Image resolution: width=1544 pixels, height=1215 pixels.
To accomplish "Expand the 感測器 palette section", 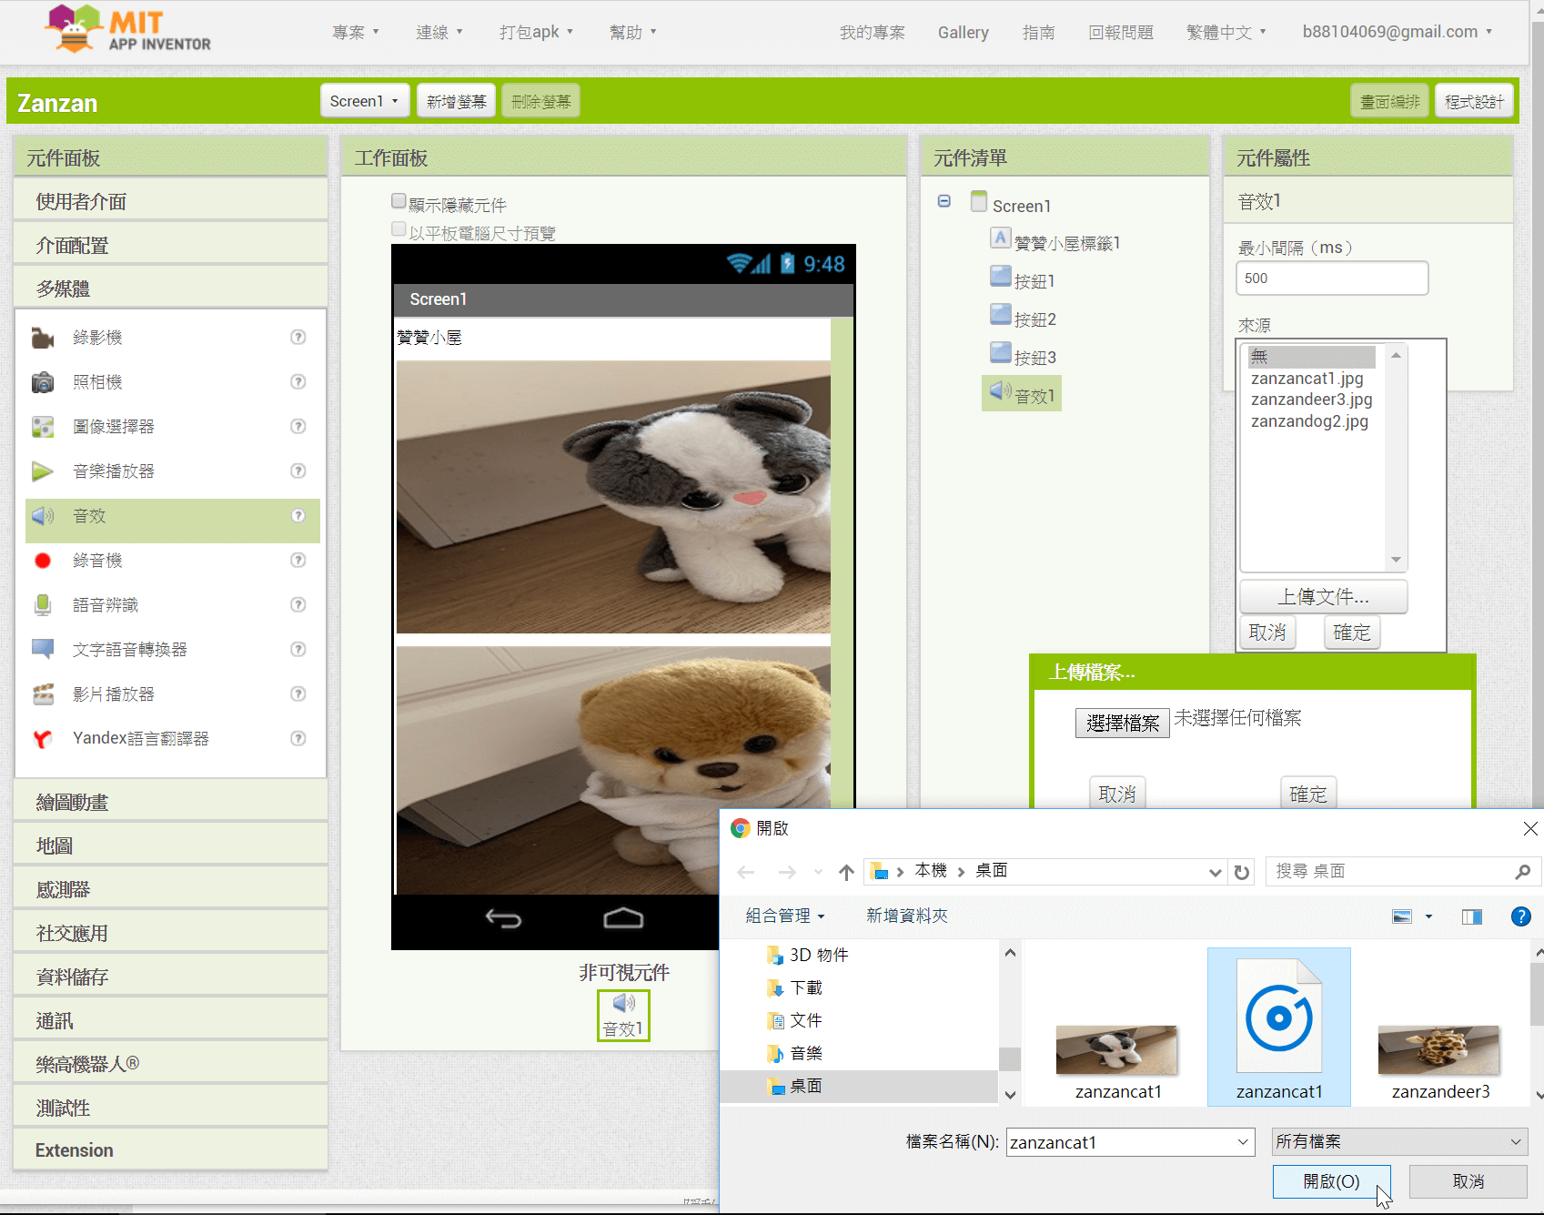I will pos(171,889).
